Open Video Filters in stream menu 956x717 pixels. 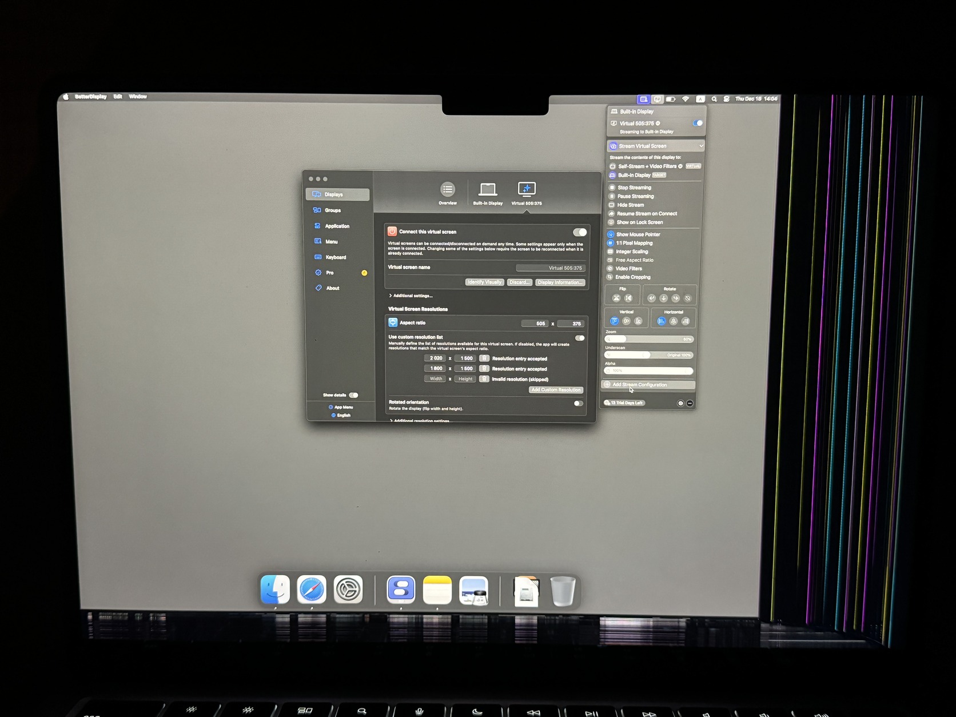pos(624,269)
